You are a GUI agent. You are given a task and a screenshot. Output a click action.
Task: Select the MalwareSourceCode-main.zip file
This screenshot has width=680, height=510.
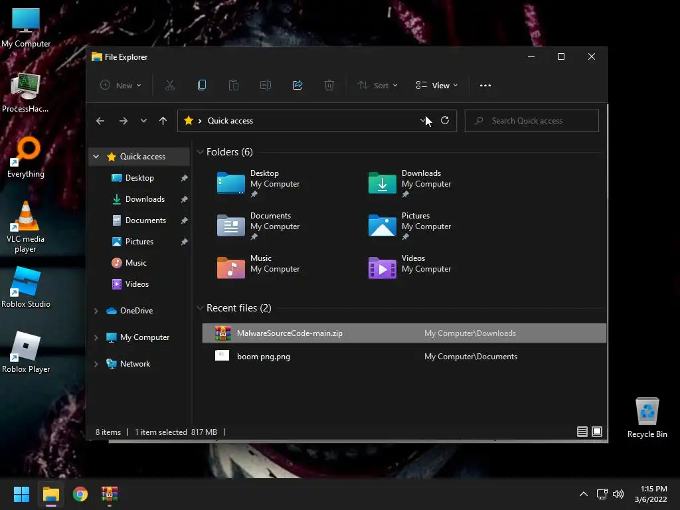(404, 333)
